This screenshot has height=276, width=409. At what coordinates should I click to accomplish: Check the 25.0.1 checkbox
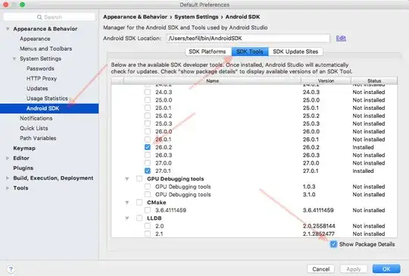point(148,108)
